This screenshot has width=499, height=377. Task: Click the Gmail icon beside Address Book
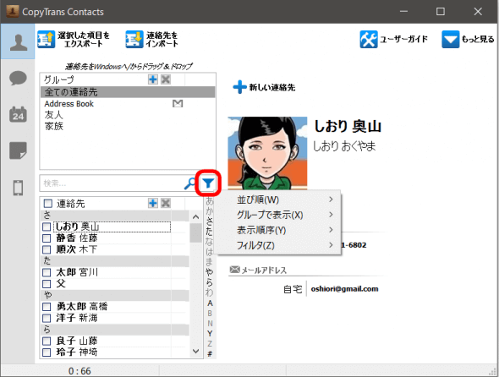(x=178, y=103)
